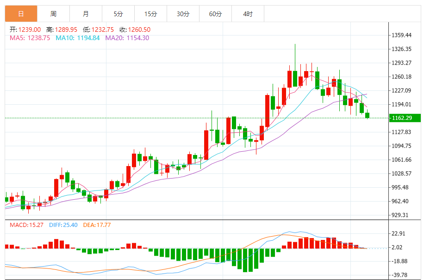
Task: Switch chart to 5分 interval
Action: pyautogui.click(x=118, y=14)
